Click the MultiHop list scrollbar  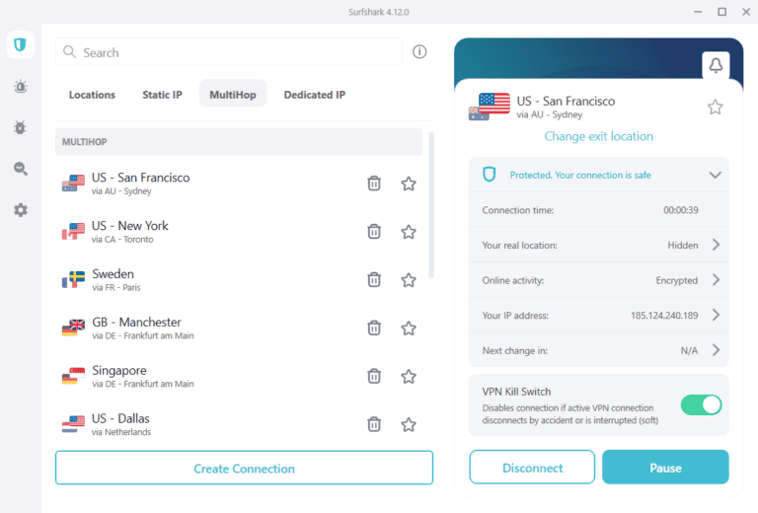tap(431, 205)
